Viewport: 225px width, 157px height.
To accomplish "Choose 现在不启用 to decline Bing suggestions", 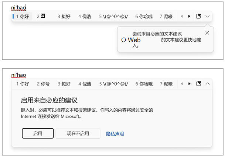I will [x=78, y=133].
